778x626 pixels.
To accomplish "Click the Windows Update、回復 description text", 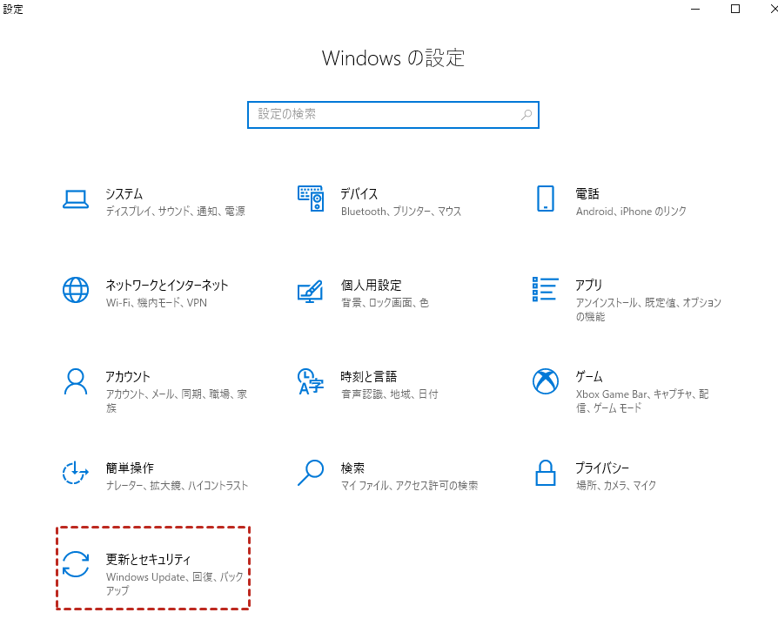I will coord(175,583).
